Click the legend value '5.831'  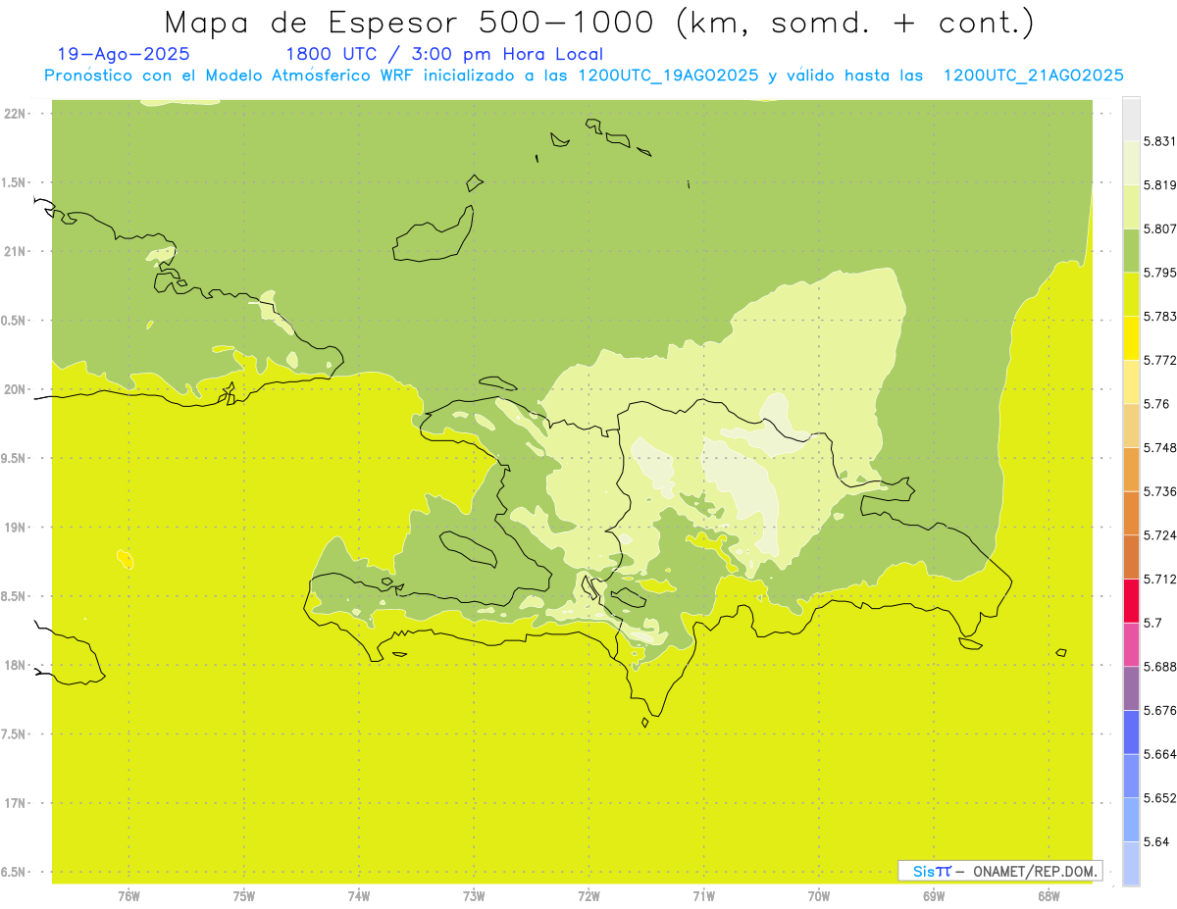tap(1159, 142)
